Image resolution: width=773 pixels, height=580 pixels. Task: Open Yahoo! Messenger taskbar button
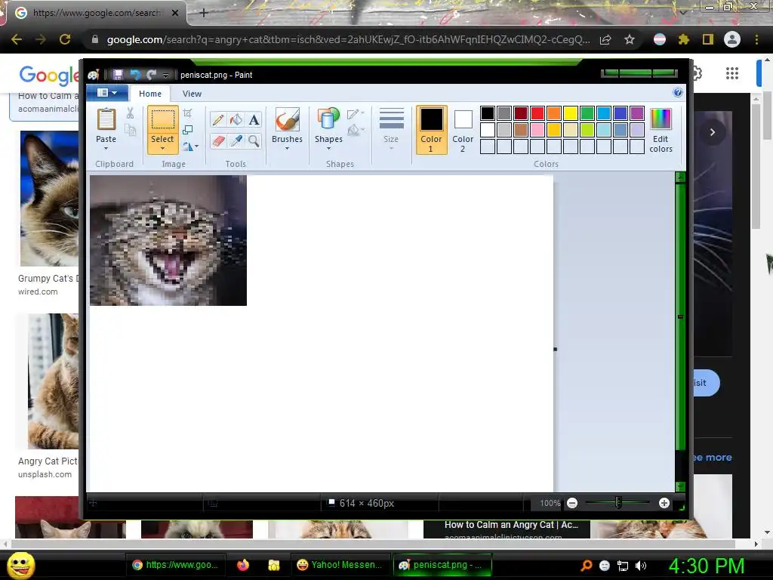click(340, 565)
